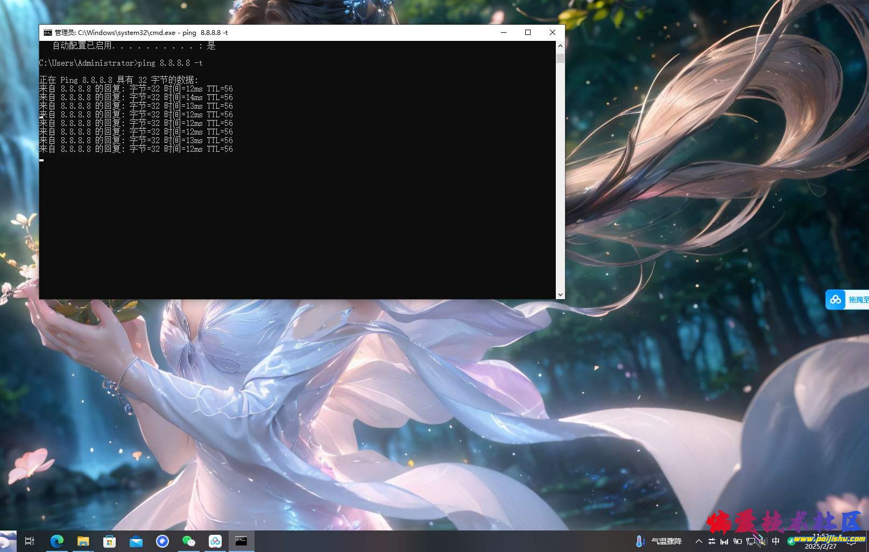Click the cmd icon in the title bar

[47, 33]
